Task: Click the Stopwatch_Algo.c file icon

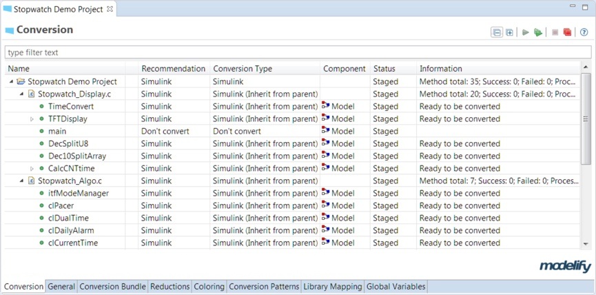Action: click(32, 181)
